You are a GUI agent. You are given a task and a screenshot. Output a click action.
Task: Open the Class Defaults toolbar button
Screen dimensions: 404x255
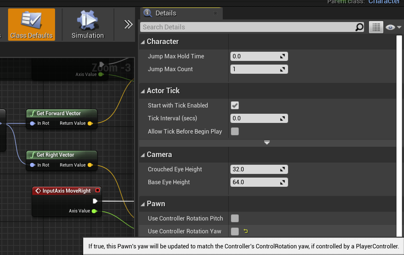pos(32,25)
